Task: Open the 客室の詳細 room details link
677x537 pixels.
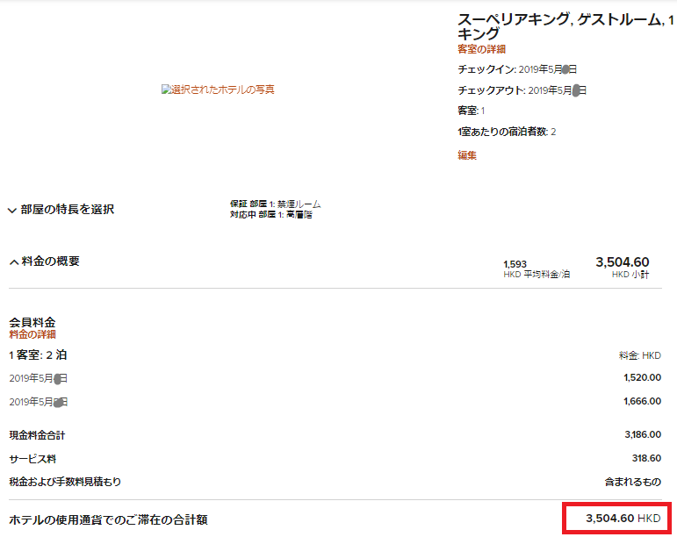Action: 481,49
